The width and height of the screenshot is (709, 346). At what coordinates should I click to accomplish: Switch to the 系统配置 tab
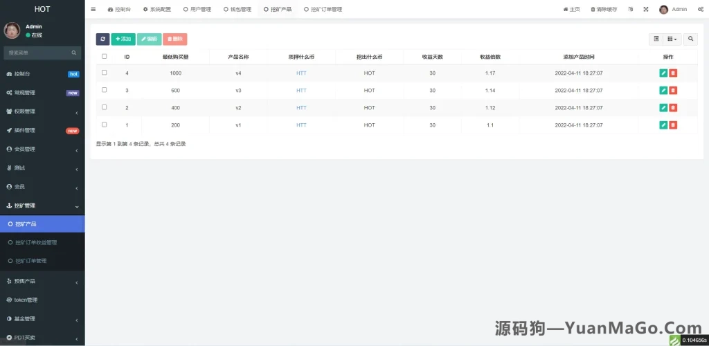point(157,9)
